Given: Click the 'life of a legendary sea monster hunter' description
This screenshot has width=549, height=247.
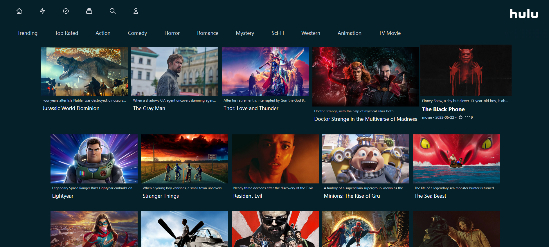Looking at the screenshot, I should (x=456, y=188).
